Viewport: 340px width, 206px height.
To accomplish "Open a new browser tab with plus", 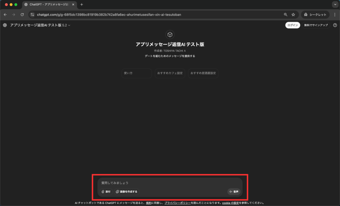I will 82,5.
